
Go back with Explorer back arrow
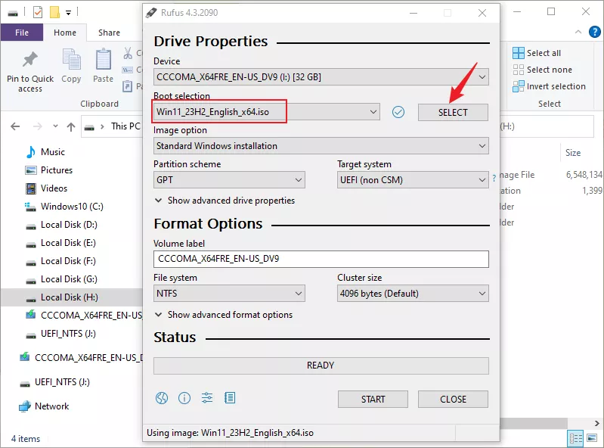(x=15, y=126)
